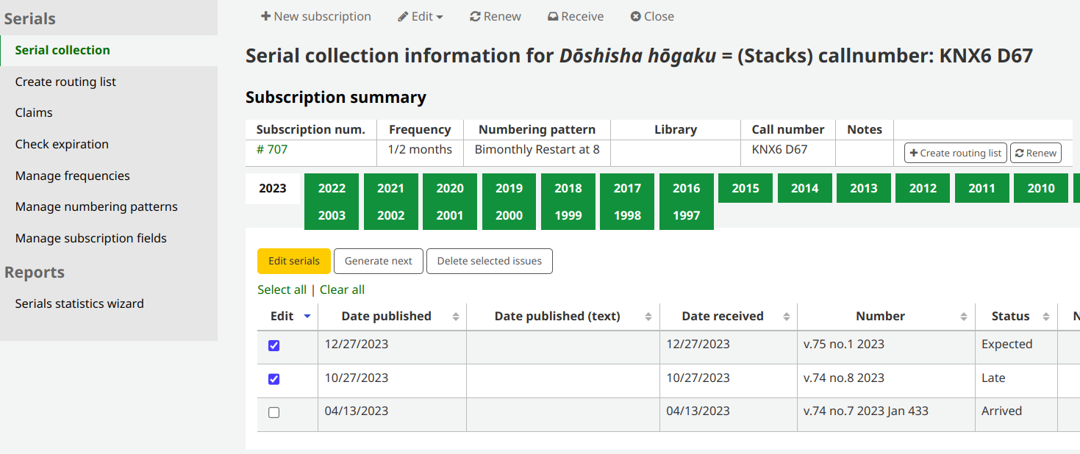
Task: Sort by Status column using sort arrows
Action: (1046, 317)
